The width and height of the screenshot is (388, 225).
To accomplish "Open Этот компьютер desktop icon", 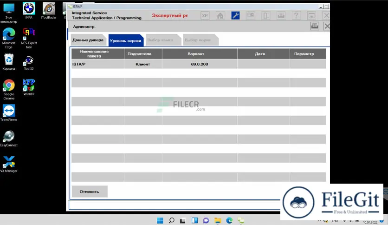I will [x=9, y=13].
